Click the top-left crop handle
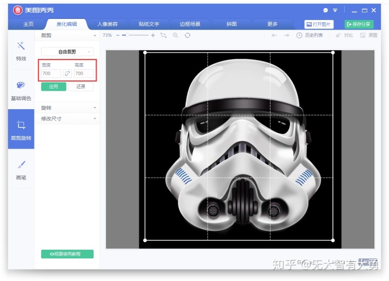This screenshot has height=281, width=389. [145, 52]
